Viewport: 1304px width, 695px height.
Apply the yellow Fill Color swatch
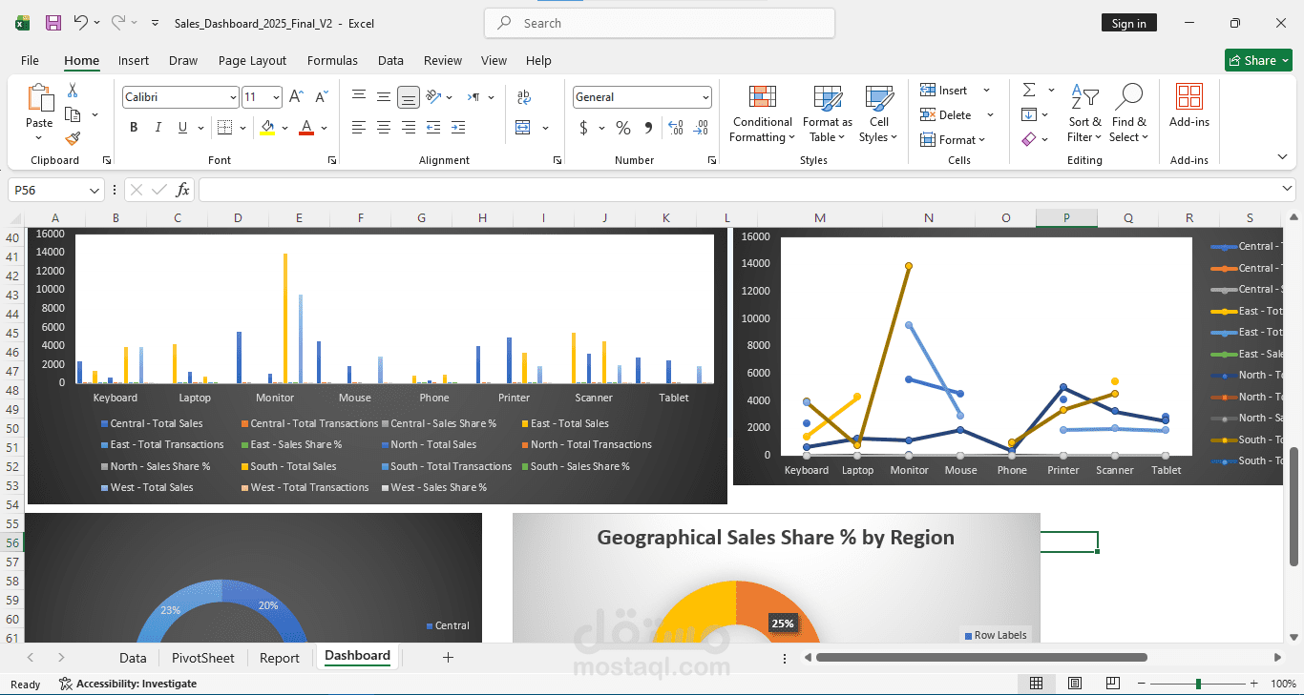[x=267, y=128]
